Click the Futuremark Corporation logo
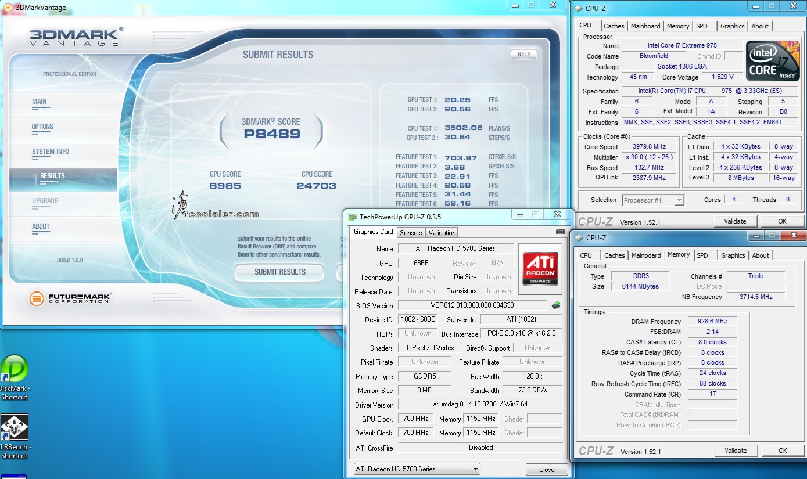Image resolution: width=807 pixels, height=479 pixels. [70, 298]
